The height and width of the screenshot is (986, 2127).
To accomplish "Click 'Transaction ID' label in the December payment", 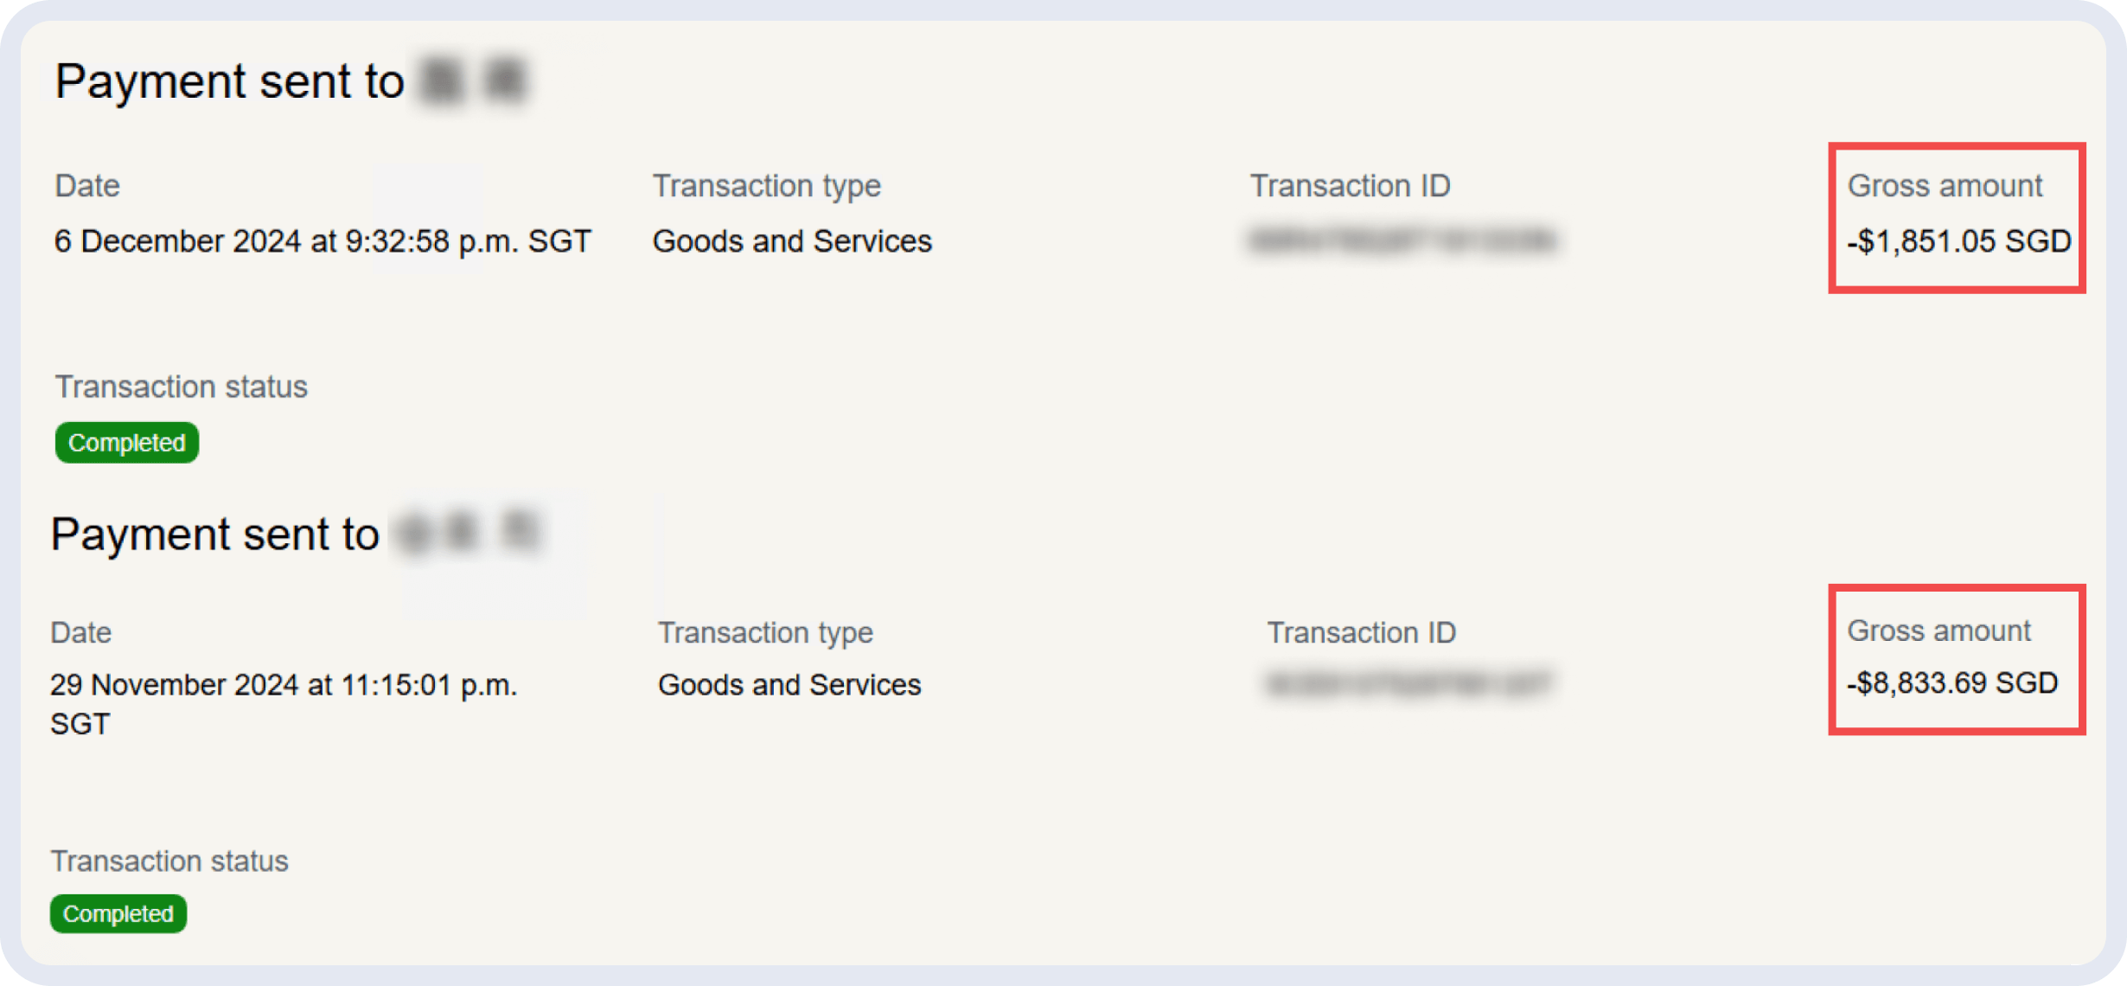I will [x=1350, y=186].
